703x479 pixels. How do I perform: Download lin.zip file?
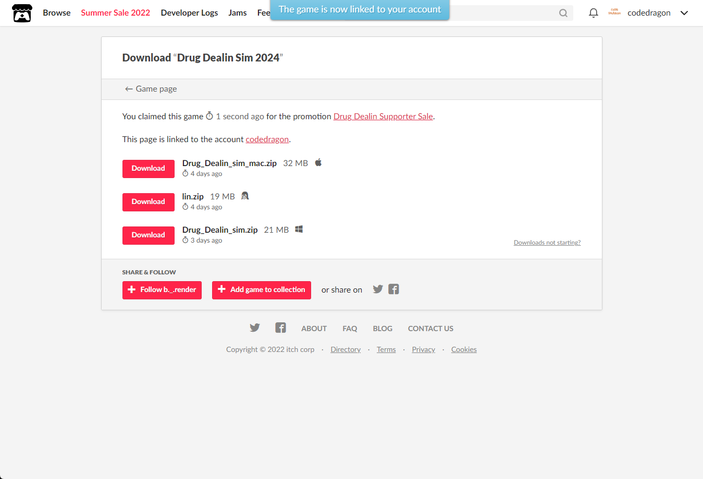tap(149, 202)
